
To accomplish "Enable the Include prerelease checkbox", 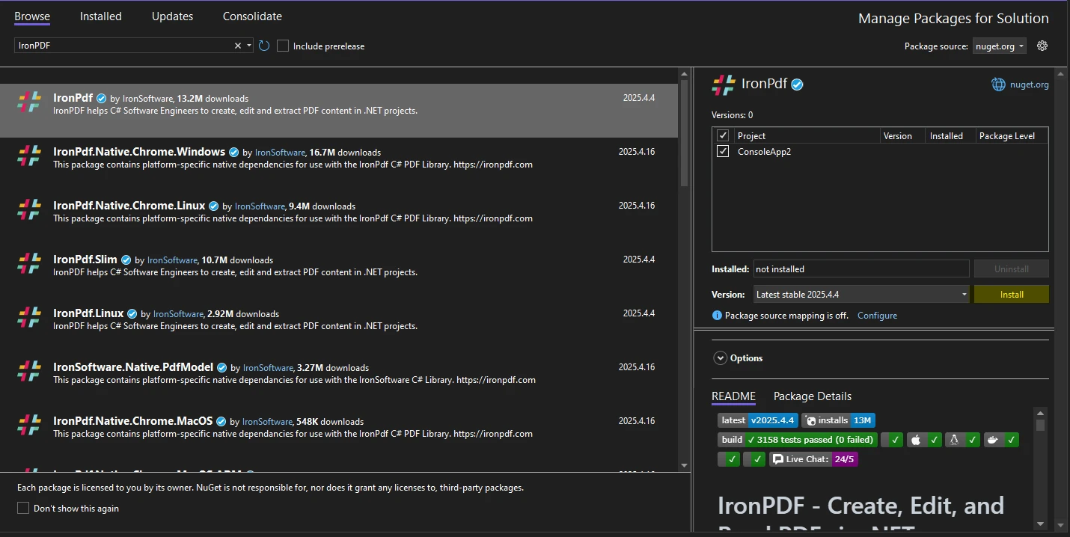I will (x=283, y=46).
